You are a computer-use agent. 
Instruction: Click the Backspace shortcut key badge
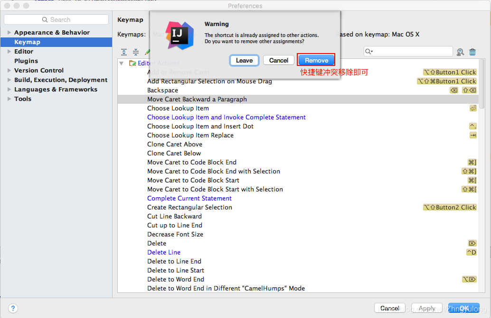[x=454, y=90]
